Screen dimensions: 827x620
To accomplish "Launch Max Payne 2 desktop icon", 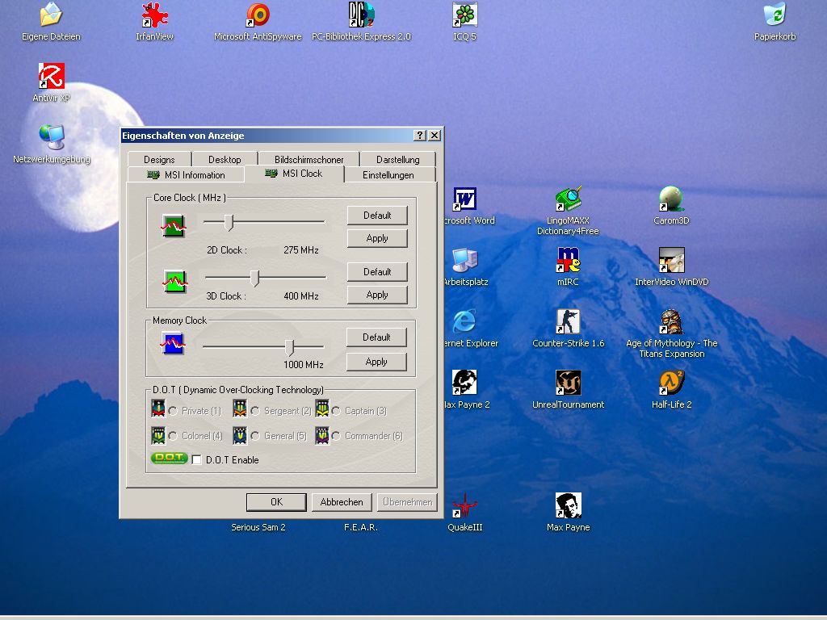I will click(464, 383).
